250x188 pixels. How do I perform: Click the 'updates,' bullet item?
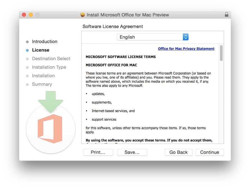click(x=98, y=94)
